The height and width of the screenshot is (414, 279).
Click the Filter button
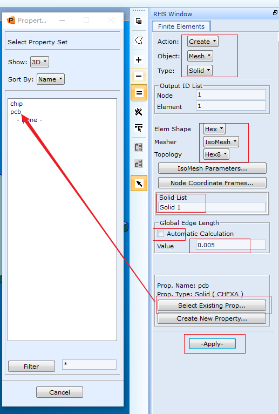point(31,366)
